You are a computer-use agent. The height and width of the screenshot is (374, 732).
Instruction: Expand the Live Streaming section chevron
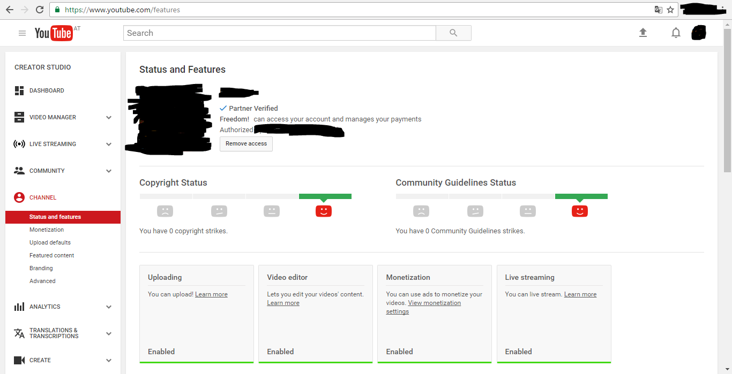pyautogui.click(x=109, y=144)
